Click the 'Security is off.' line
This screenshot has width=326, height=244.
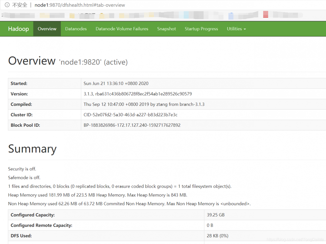pyautogui.click(x=22, y=169)
